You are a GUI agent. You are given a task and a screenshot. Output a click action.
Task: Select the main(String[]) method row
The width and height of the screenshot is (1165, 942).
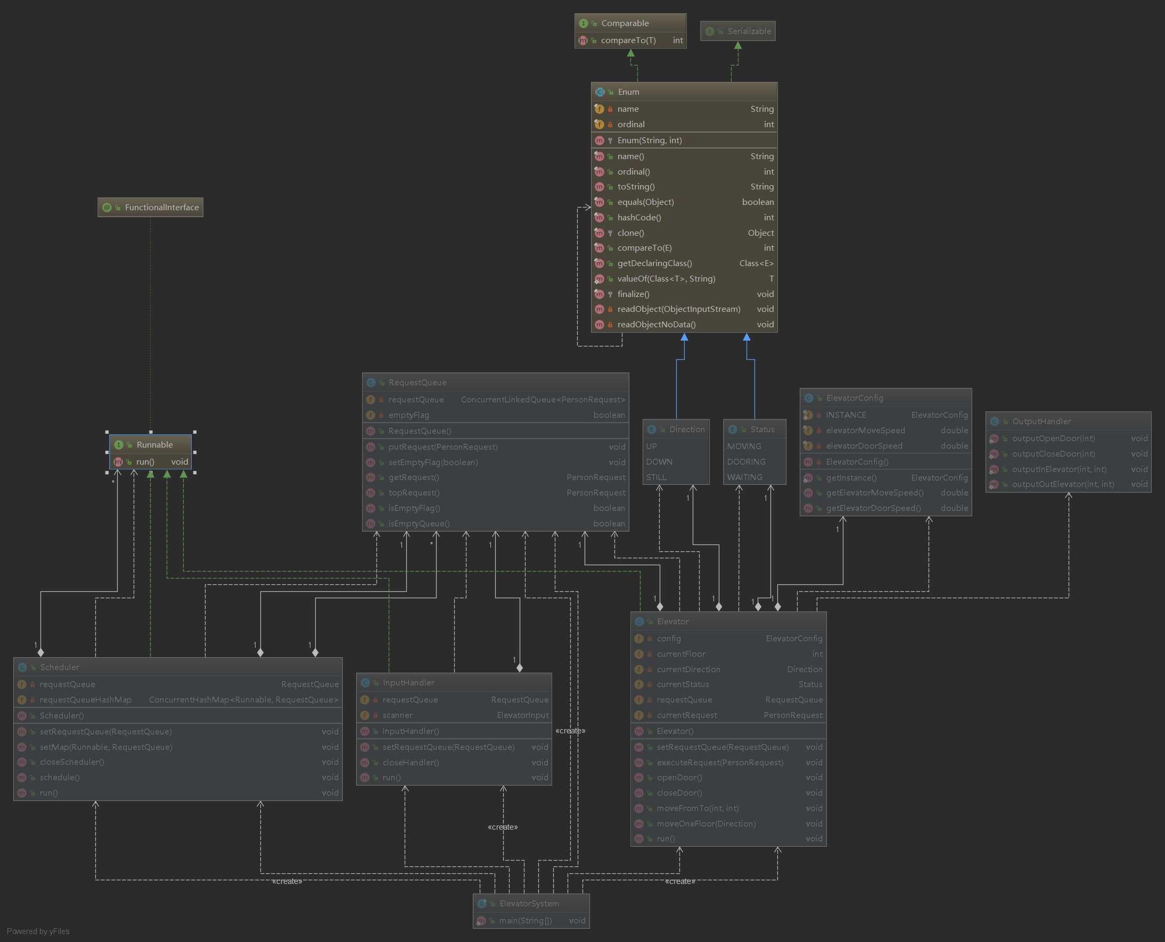pyautogui.click(x=531, y=921)
